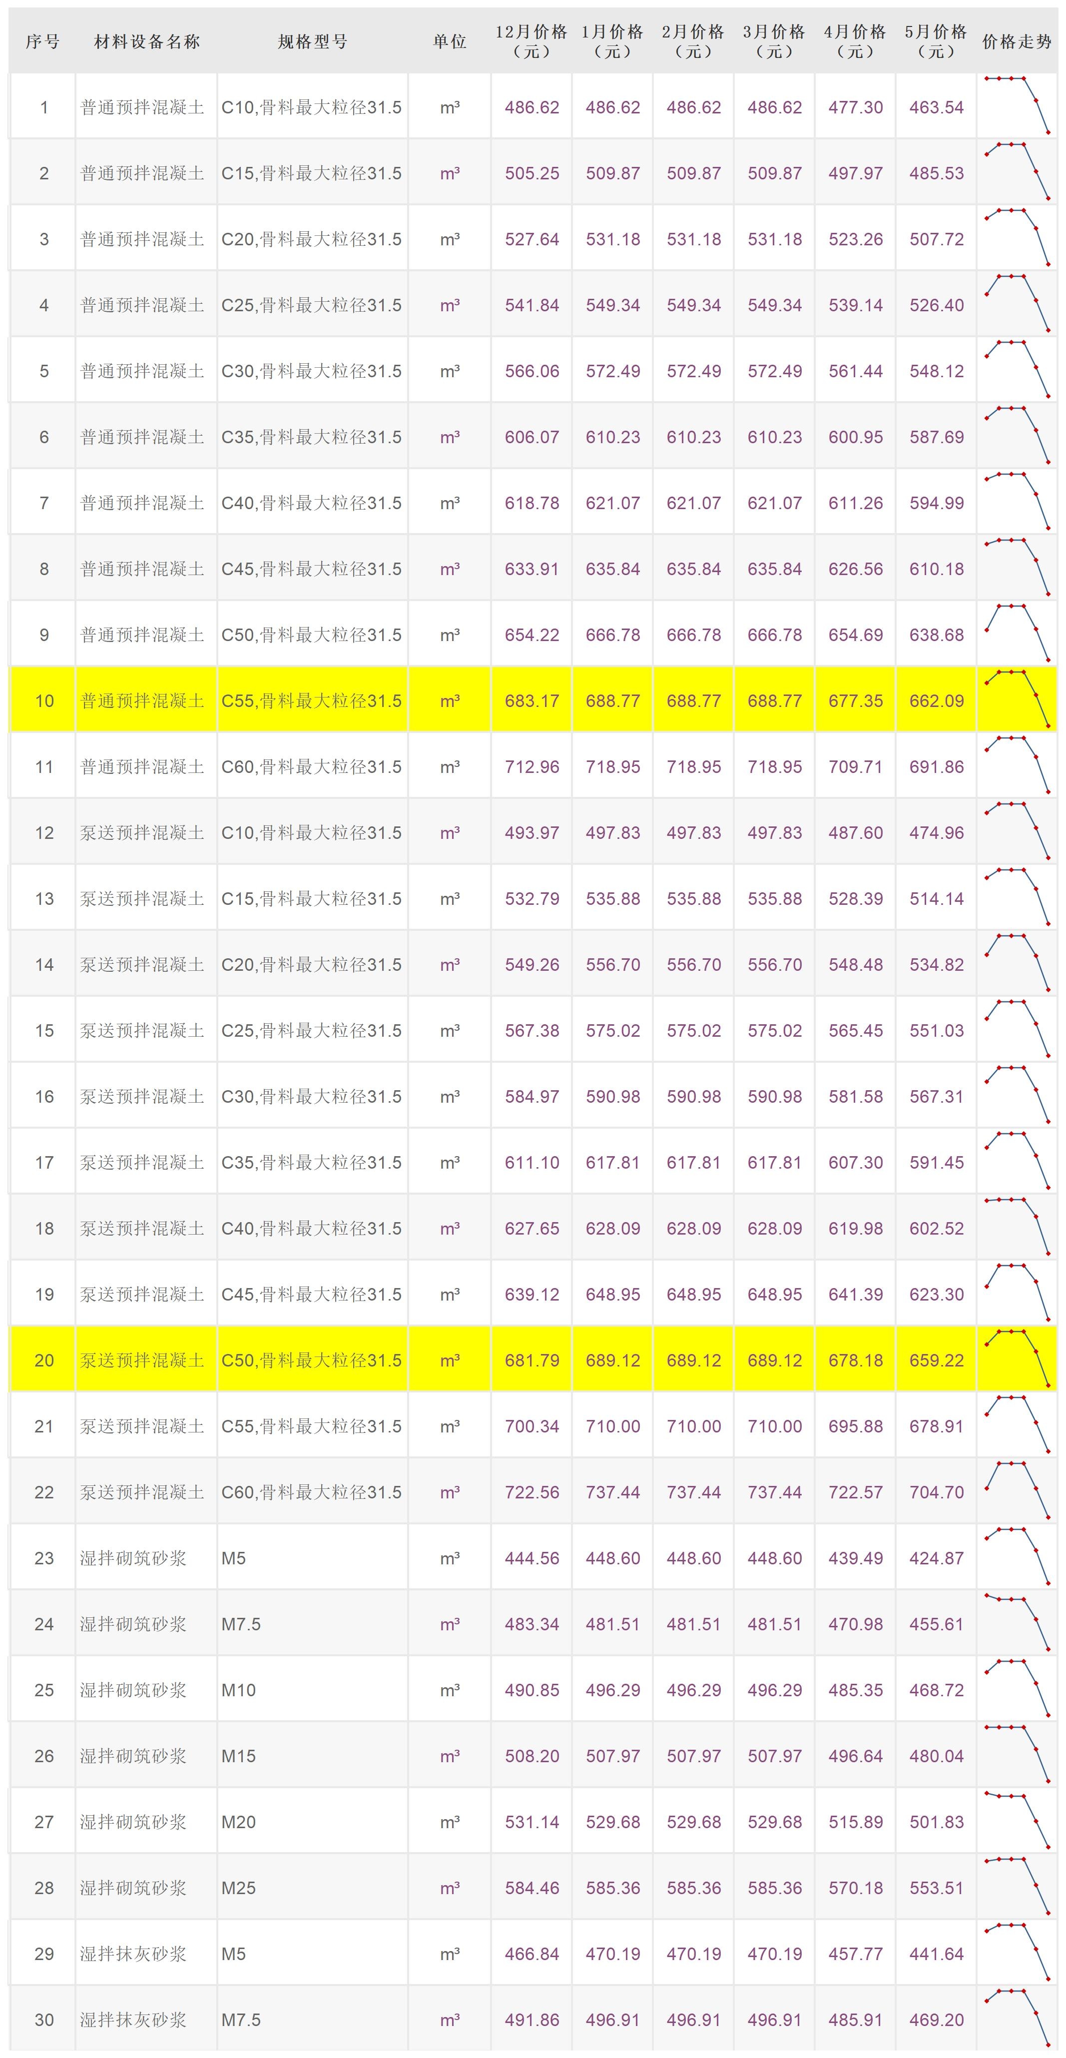Click specification C60 in row 11

click(311, 767)
